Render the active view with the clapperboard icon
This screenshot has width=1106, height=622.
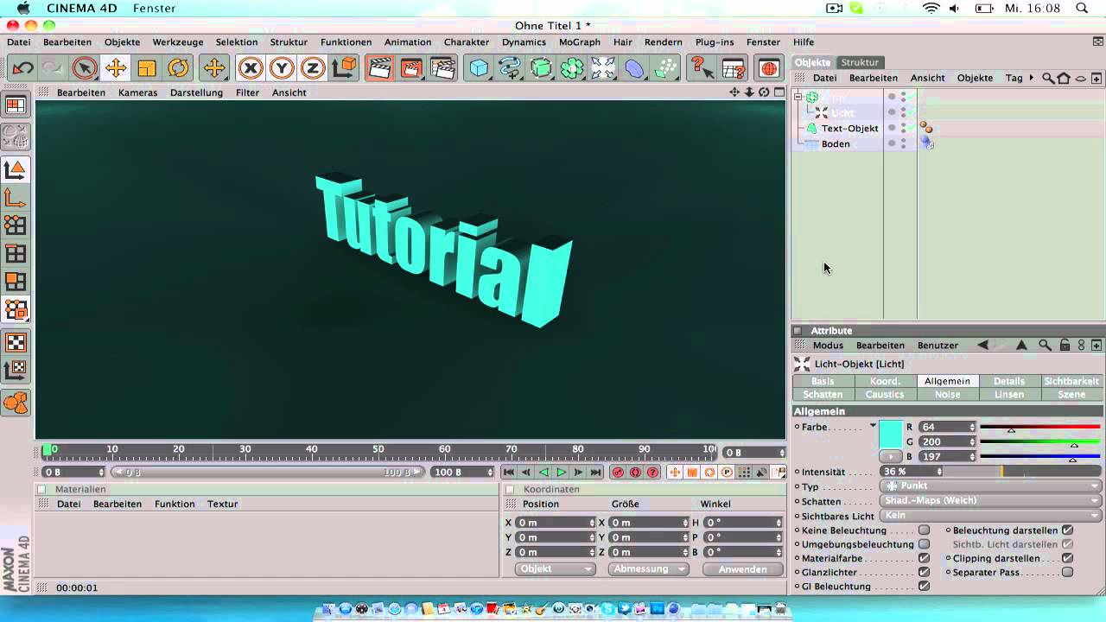(x=378, y=68)
